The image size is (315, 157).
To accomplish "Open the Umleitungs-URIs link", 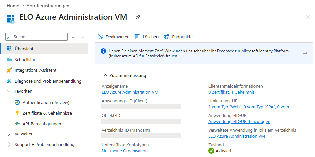I will coord(250,107).
